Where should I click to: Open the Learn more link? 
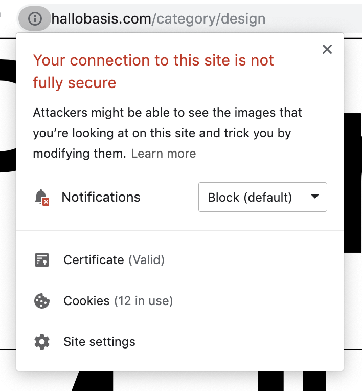click(x=164, y=154)
